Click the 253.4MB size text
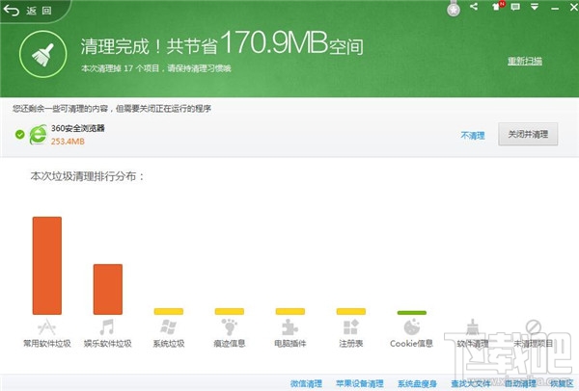The height and width of the screenshot is (391, 579). click(68, 142)
